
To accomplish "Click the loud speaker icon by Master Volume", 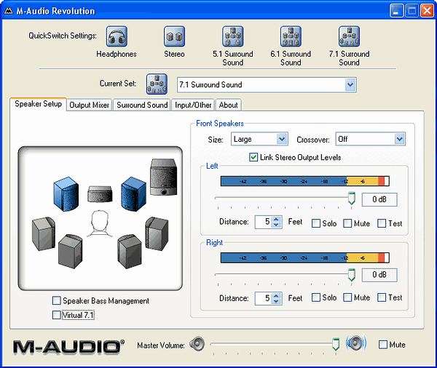I will 356,343.
